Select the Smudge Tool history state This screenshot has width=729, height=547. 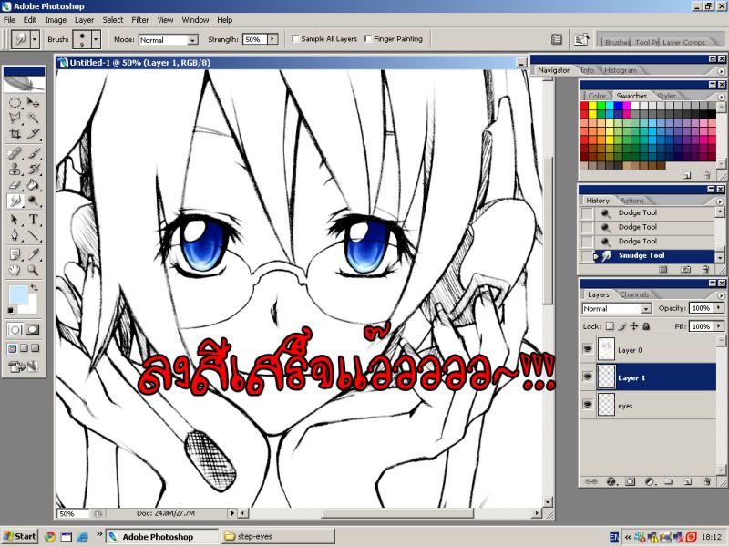[653, 255]
